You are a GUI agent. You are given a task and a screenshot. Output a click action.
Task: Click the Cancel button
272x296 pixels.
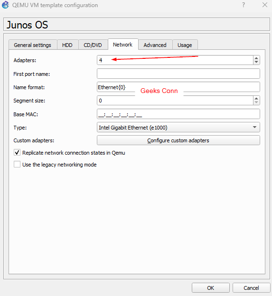click(x=251, y=287)
